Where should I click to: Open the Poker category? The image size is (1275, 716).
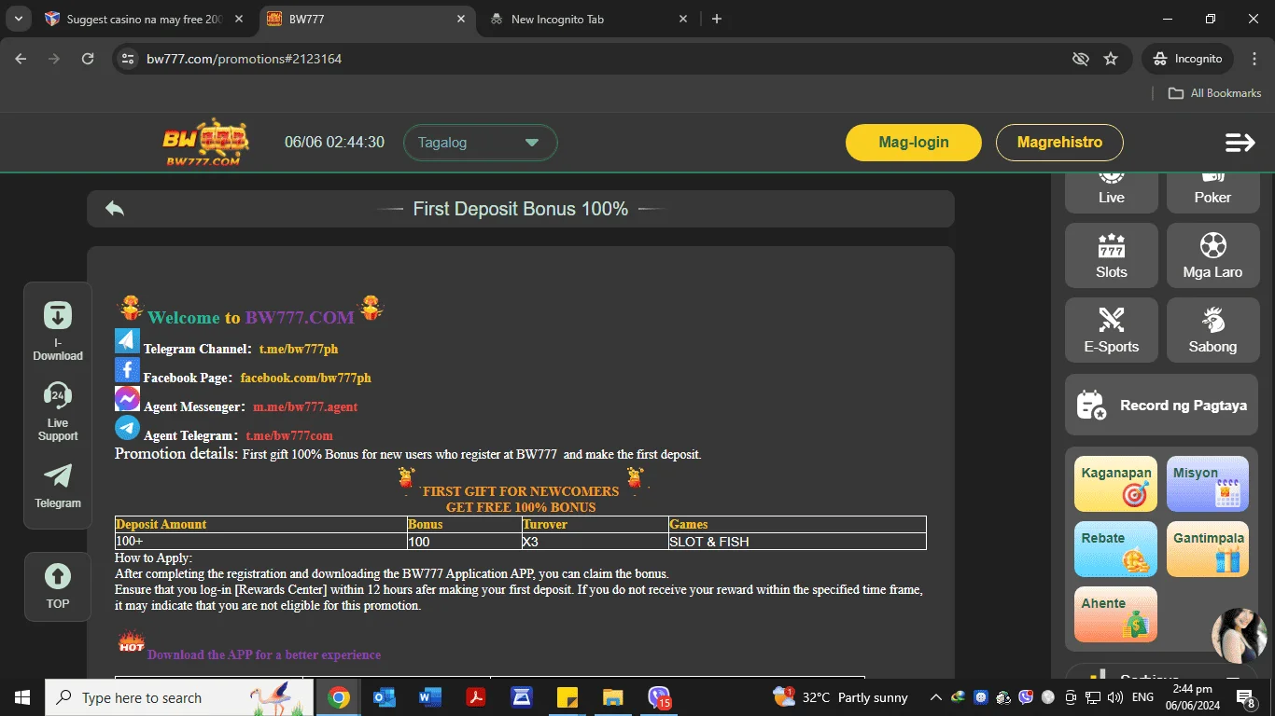tap(1212, 192)
